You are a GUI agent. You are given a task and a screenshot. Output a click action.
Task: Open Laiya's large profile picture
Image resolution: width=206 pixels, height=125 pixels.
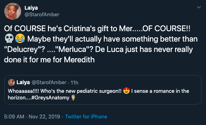(13, 11)
